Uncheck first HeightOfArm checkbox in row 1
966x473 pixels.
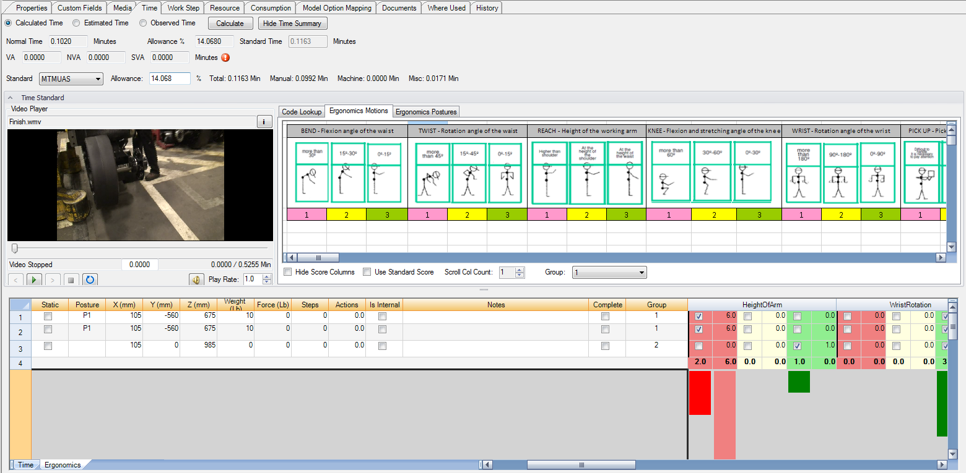point(699,316)
